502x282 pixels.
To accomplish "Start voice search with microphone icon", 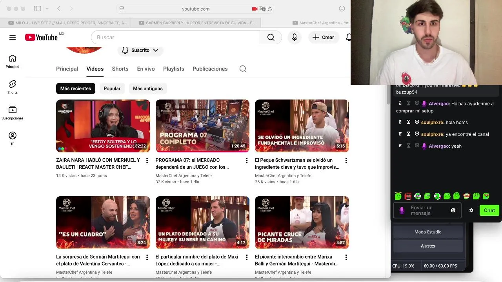I will click(x=295, y=37).
